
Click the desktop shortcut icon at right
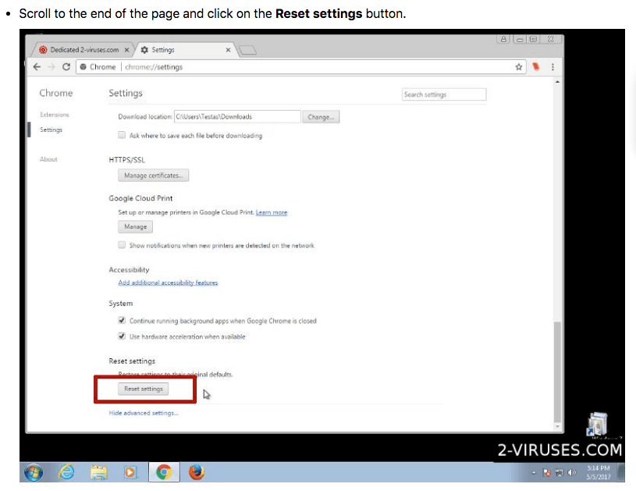click(597, 425)
